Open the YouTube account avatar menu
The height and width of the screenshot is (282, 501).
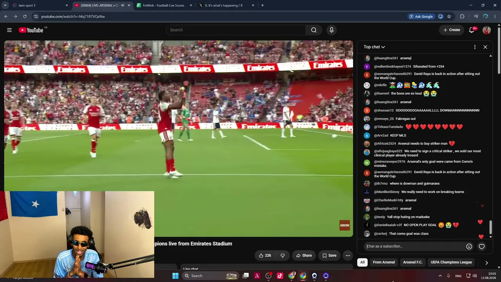[x=487, y=30]
